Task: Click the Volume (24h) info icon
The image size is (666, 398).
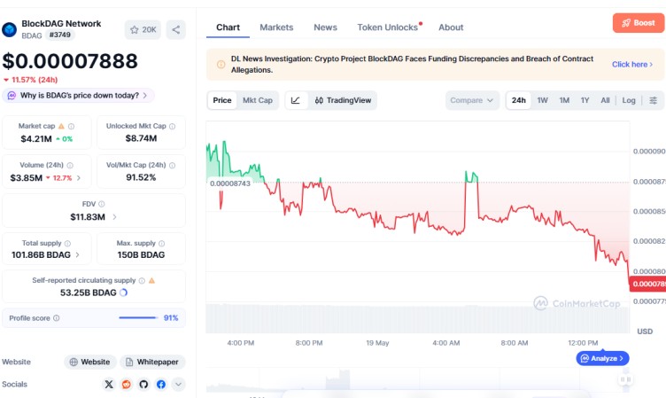Action: [70, 166]
